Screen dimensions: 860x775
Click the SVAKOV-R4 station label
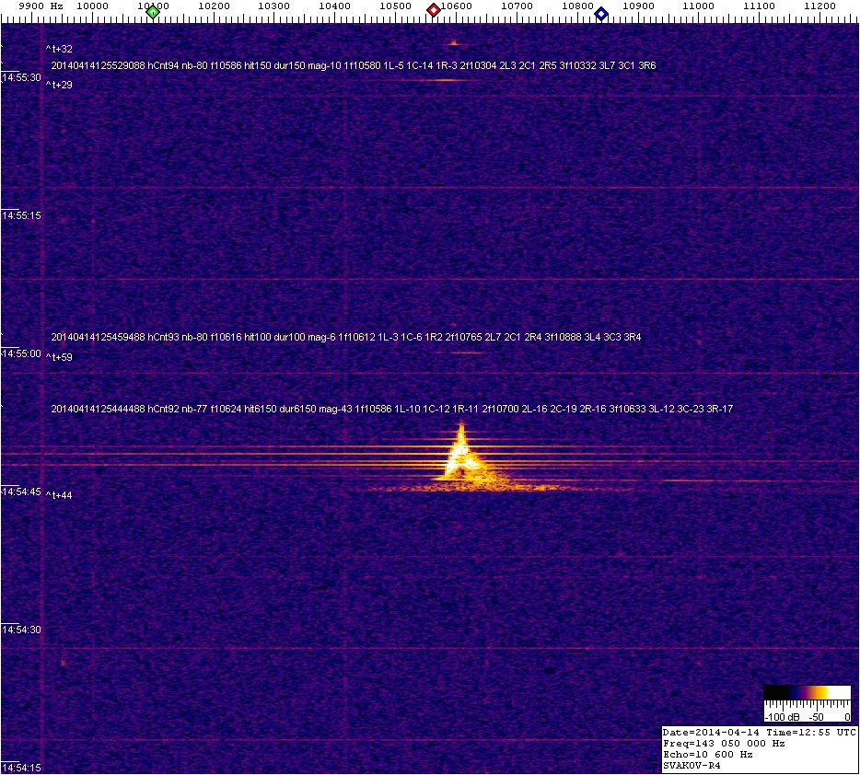pos(692,766)
